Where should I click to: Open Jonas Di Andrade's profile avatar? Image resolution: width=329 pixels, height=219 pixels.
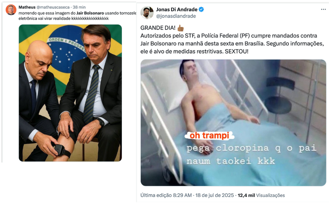[x=147, y=12]
